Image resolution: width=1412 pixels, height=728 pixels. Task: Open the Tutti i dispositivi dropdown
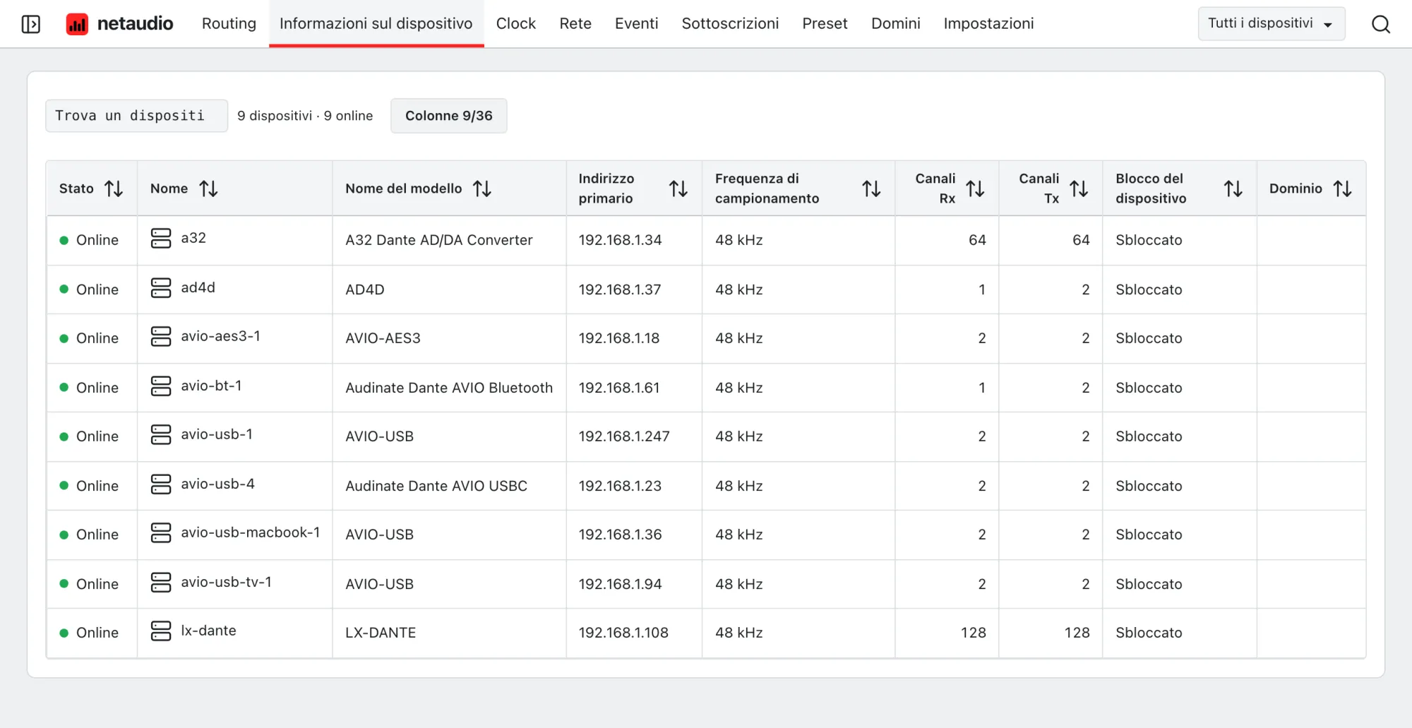pyautogui.click(x=1272, y=24)
